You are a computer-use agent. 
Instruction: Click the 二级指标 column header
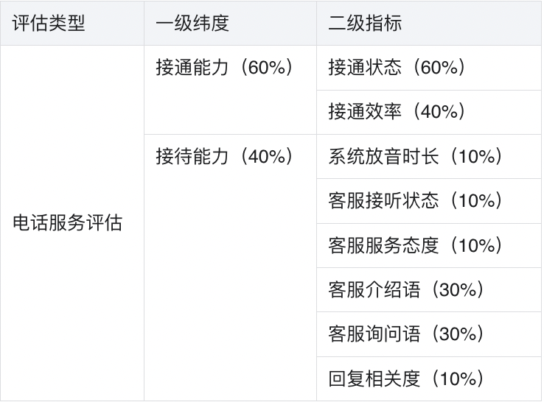365,23
